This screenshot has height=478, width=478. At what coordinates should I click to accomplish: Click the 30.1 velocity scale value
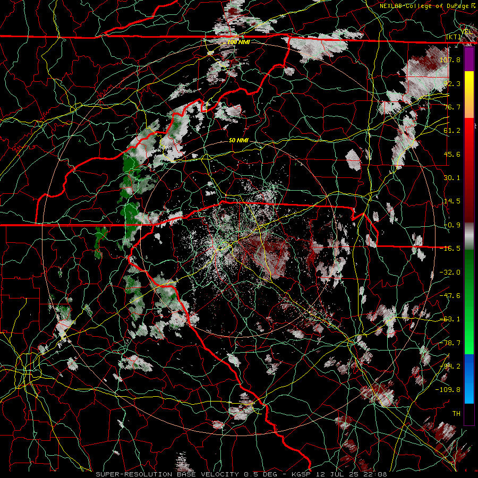pyautogui.click(x=452, y=178)
